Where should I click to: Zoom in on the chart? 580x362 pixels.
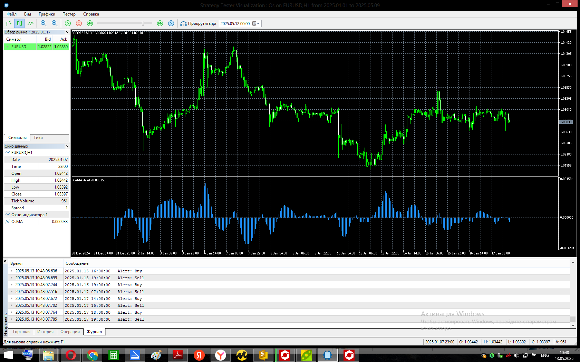43,23
